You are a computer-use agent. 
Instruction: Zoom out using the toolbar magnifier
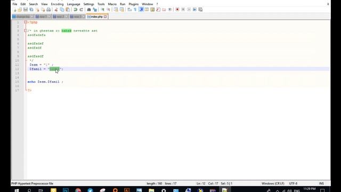pyautogui.click(x=108, y=10)
